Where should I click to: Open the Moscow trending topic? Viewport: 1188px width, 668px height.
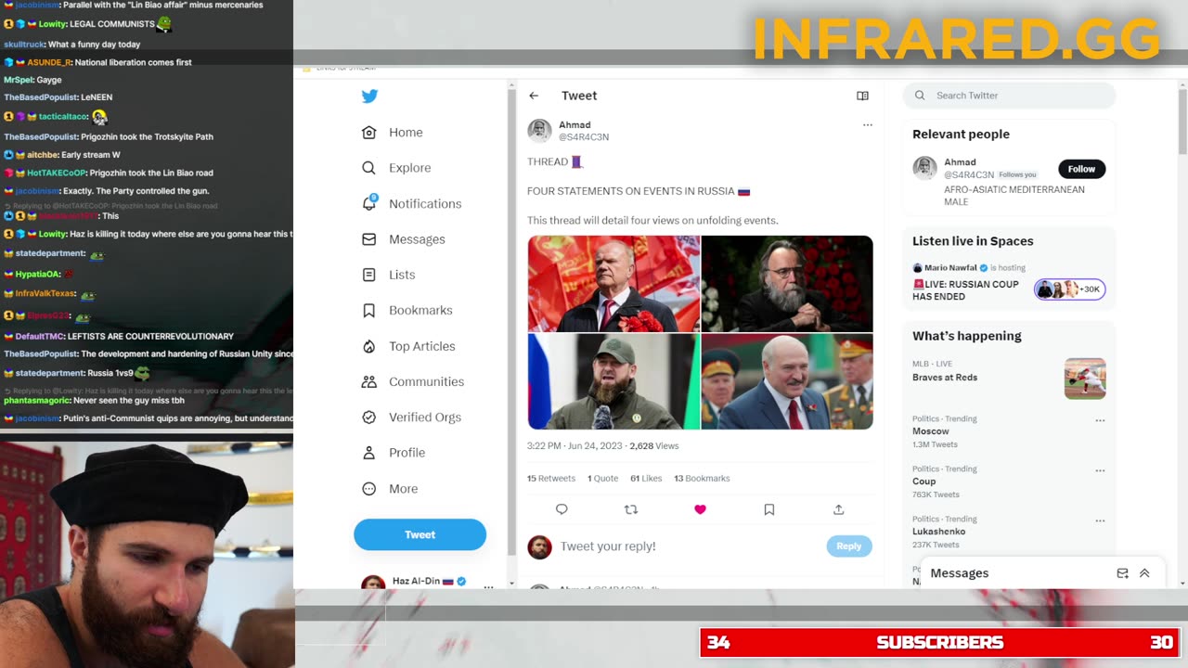pos(931,431)
